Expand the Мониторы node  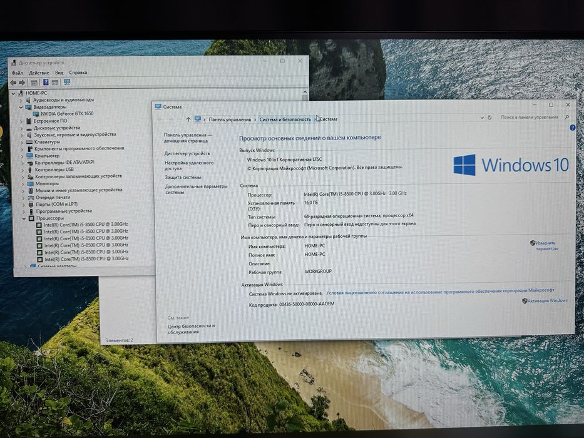tap(23, 183)
